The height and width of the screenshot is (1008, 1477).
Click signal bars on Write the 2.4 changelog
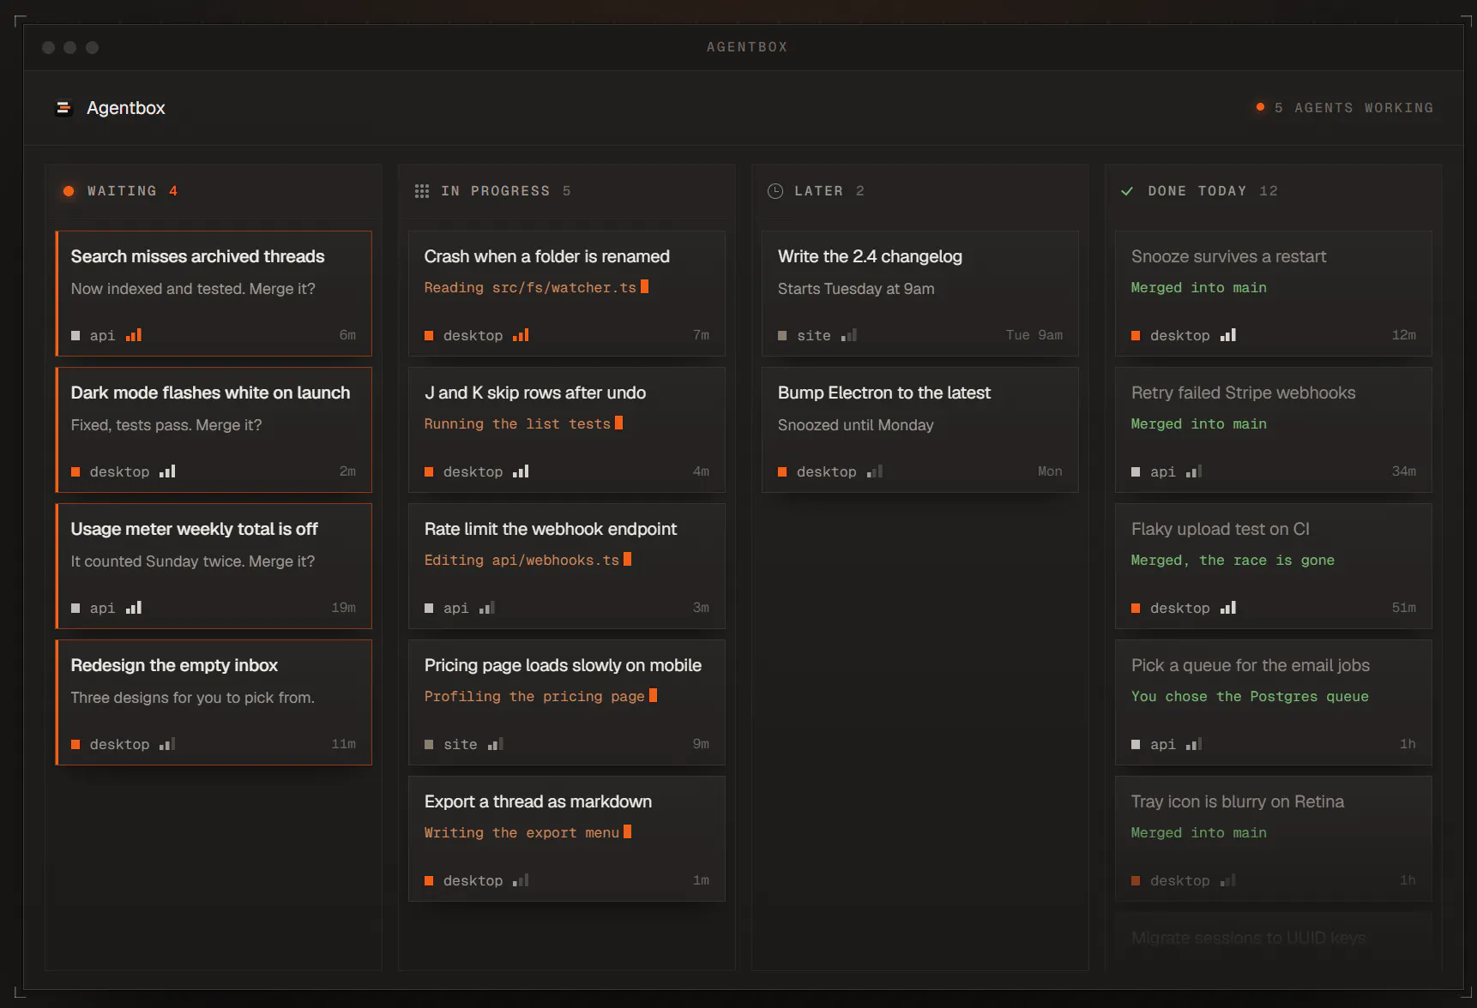(x=849, y=335)
